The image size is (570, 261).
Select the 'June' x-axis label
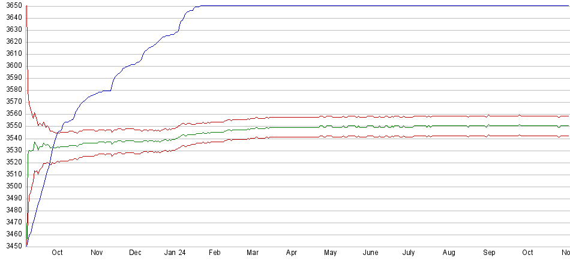coord(370,253)
